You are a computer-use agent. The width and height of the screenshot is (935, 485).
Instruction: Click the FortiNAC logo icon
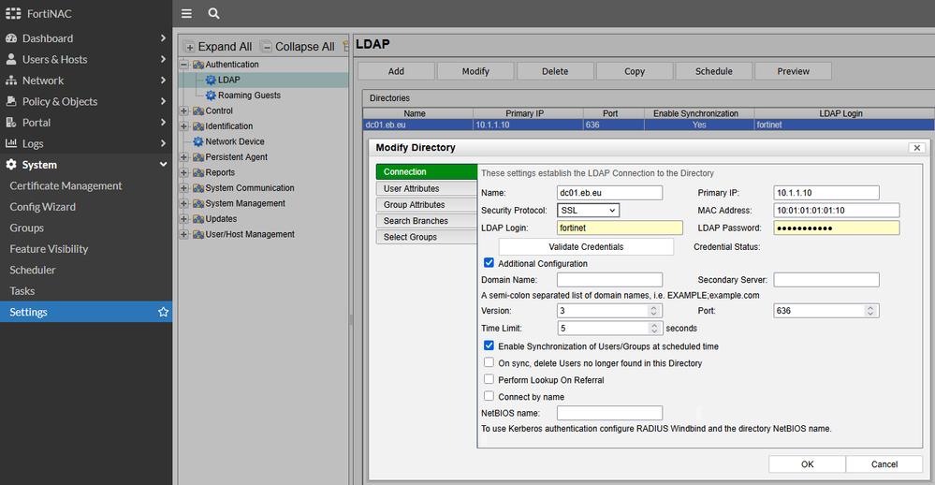tap(13, 13)
